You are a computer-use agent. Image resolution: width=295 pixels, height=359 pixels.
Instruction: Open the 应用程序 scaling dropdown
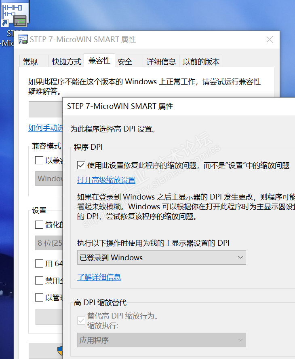[x=162, y=340]
